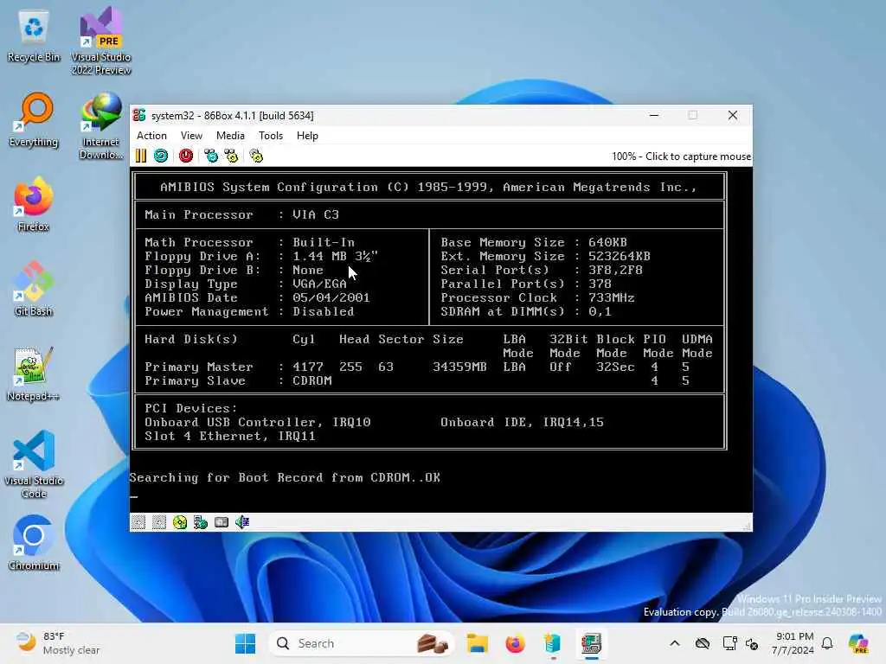This screenshot has width=886, height=664.
Task: Open machine settings via the gear toolbar icon
Action: point(256,156)
